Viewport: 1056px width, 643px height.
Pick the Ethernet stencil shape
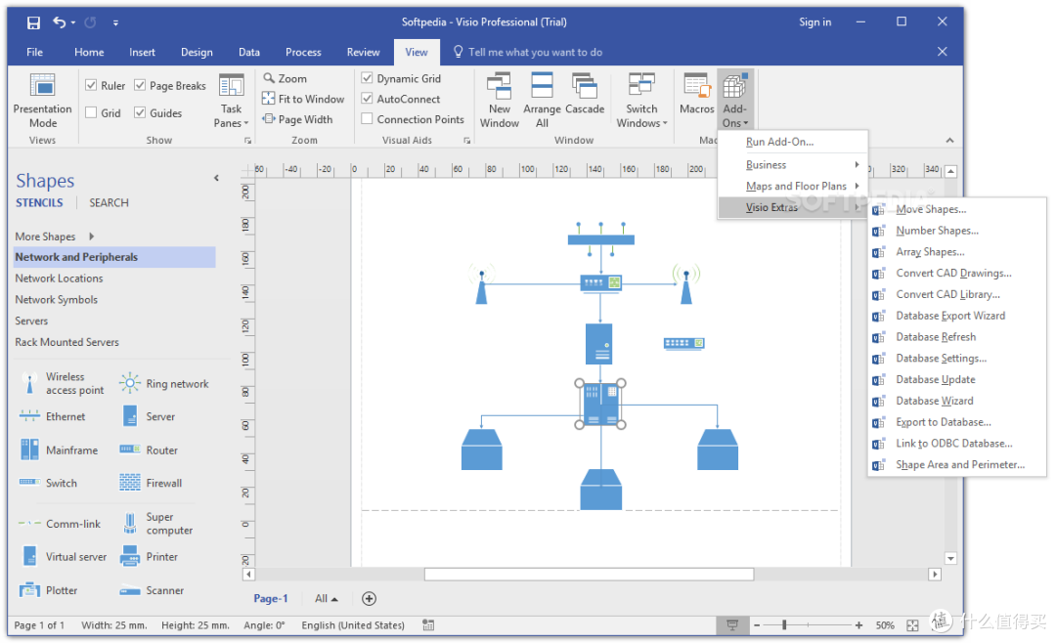click(x=52, y=416)
